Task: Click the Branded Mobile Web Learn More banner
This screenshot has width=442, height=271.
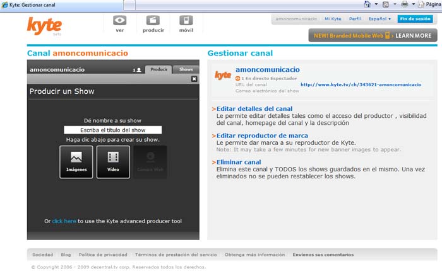Action: 373,35
